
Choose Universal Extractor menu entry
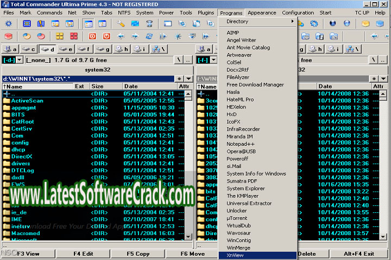point(258,203)
